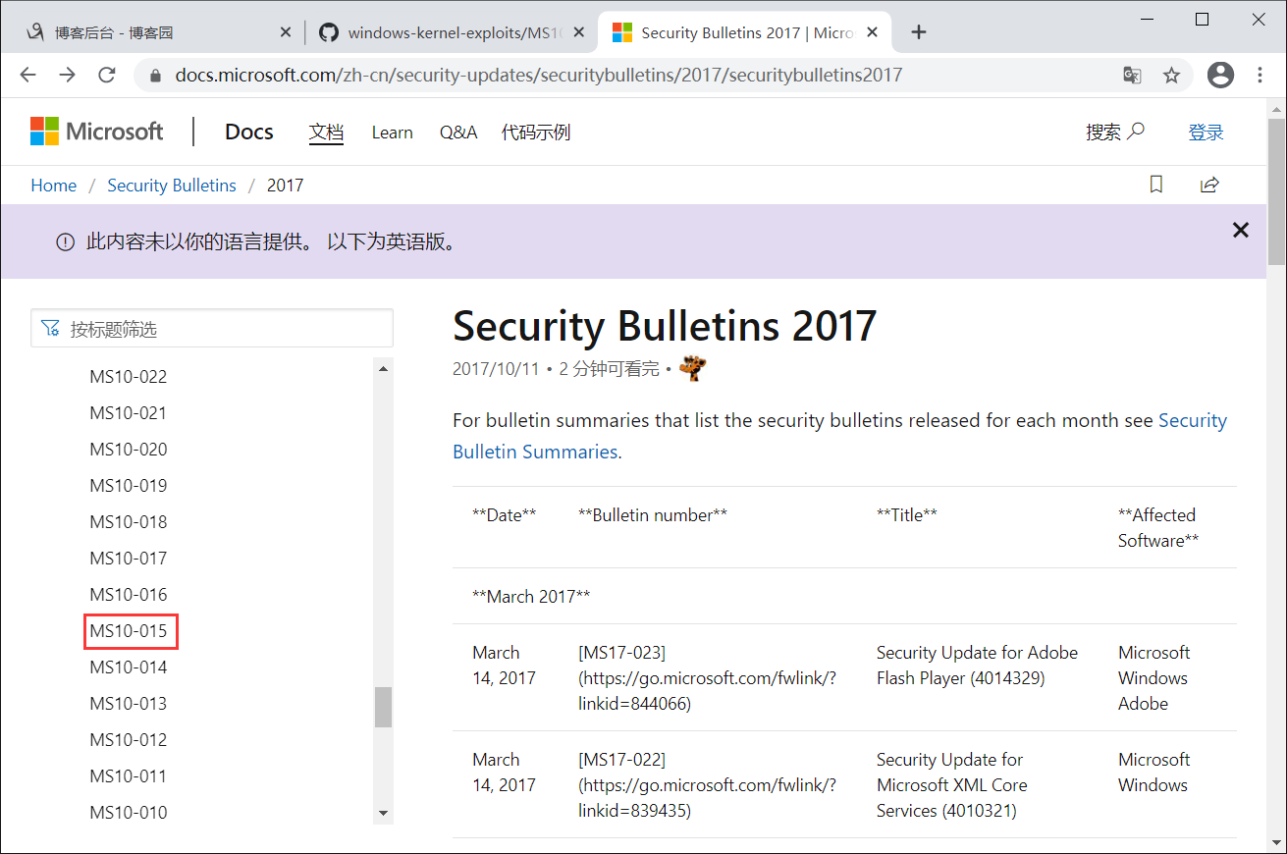Switch to the windows-kernel-exploits GitHub tab
The height and width of the screenshot is (854, 1287).
pos(452,32)
